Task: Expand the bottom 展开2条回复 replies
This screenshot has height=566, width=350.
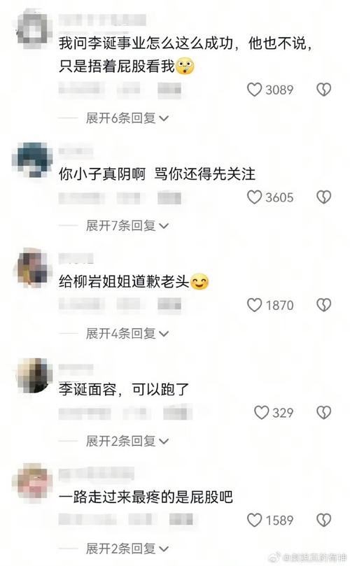Action: pyautogui.click(x=127, y=549)
